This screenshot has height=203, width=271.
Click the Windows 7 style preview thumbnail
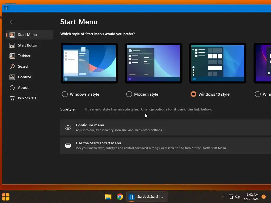coord(89,63)
